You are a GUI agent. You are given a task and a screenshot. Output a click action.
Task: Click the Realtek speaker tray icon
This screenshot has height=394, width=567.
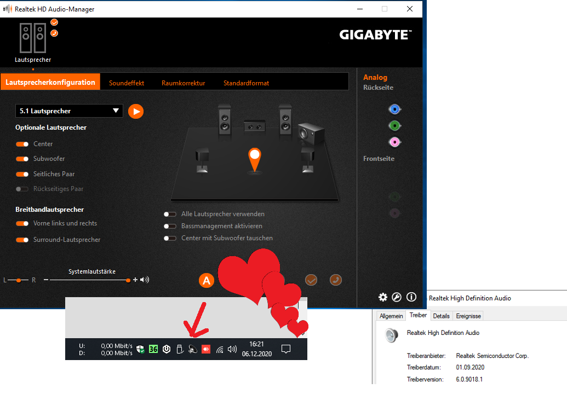point(193,349)
